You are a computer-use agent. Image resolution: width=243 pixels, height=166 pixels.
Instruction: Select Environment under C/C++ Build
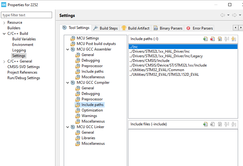point(23,45)
